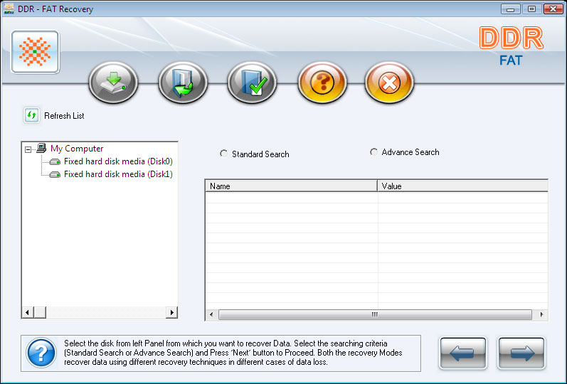
Task: Click the DDR - FAT Recovery title bar icon
Action: [9, 9]
